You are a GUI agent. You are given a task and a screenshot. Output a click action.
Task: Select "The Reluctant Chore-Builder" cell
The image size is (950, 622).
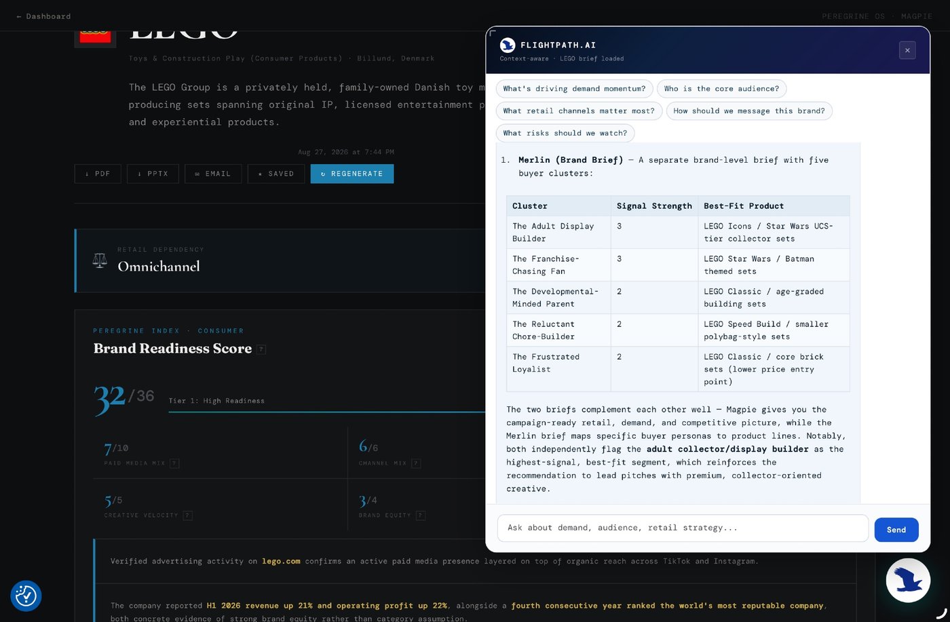coord(558,330)
